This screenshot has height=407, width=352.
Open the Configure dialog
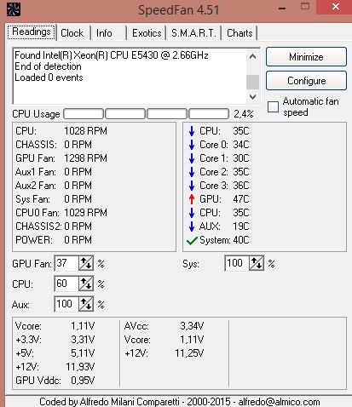[x=306, y=81]
